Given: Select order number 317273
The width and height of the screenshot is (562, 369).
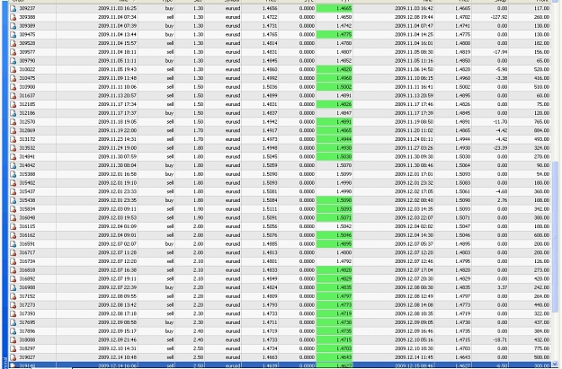Looking at the screenshot, I should pos(27,305).
